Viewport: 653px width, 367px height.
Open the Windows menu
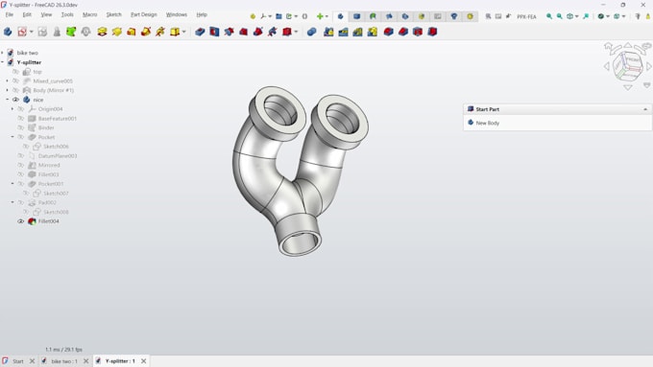(x=177, y=14)
